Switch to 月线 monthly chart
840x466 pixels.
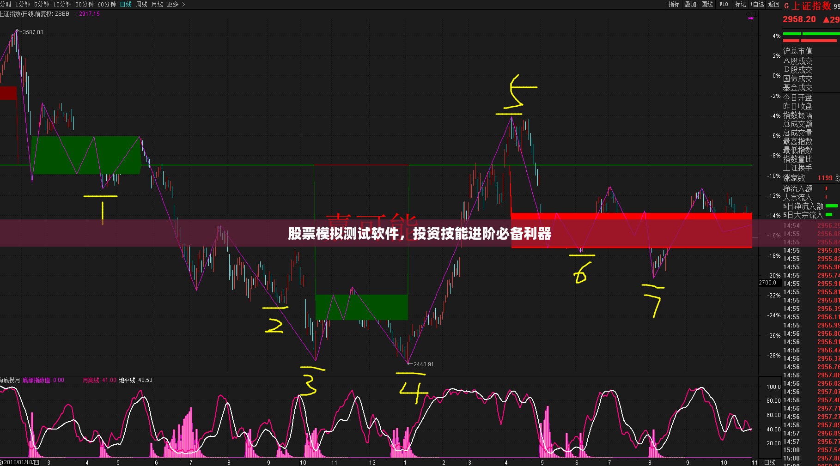(157, 4)
